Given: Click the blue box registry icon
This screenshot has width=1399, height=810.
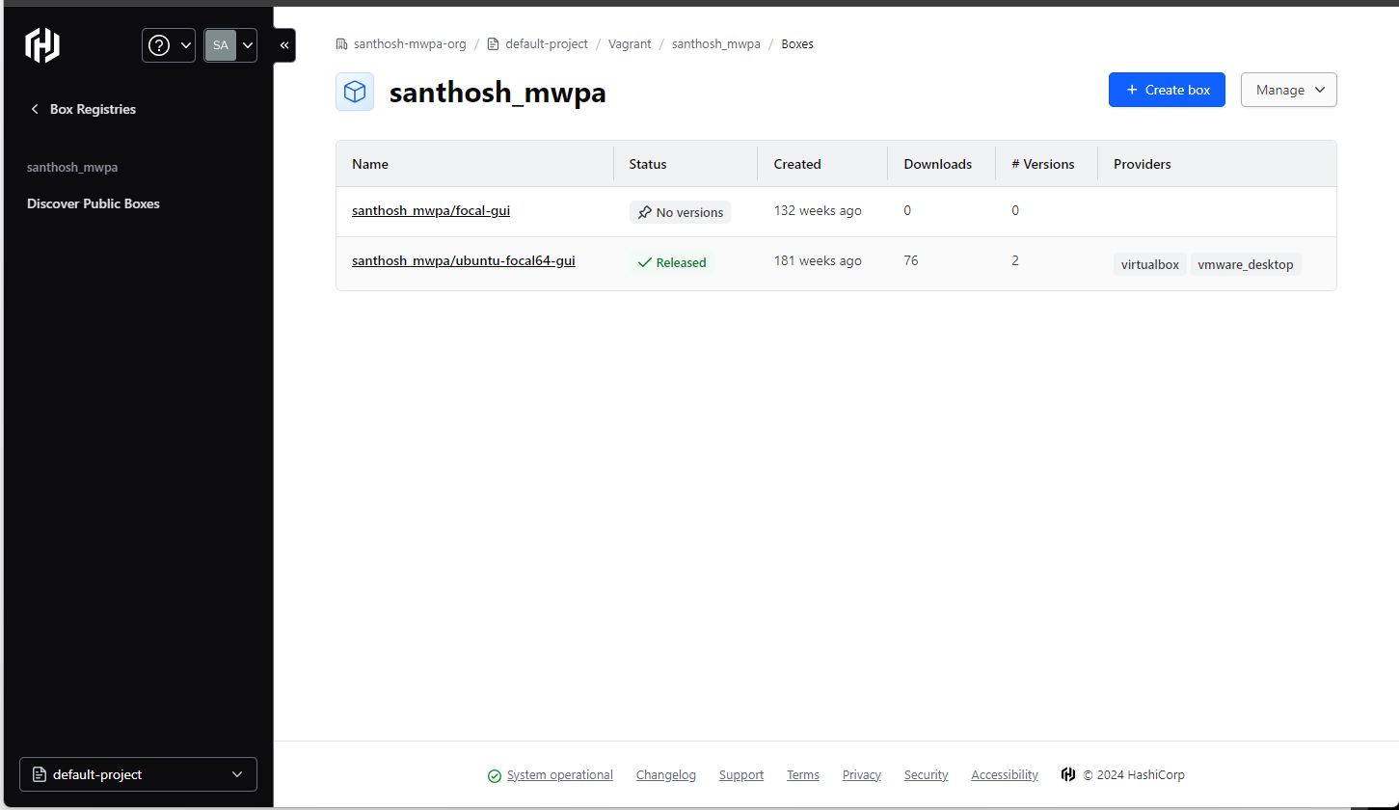Looking at the screenshot, I should [x=355, y=92].
